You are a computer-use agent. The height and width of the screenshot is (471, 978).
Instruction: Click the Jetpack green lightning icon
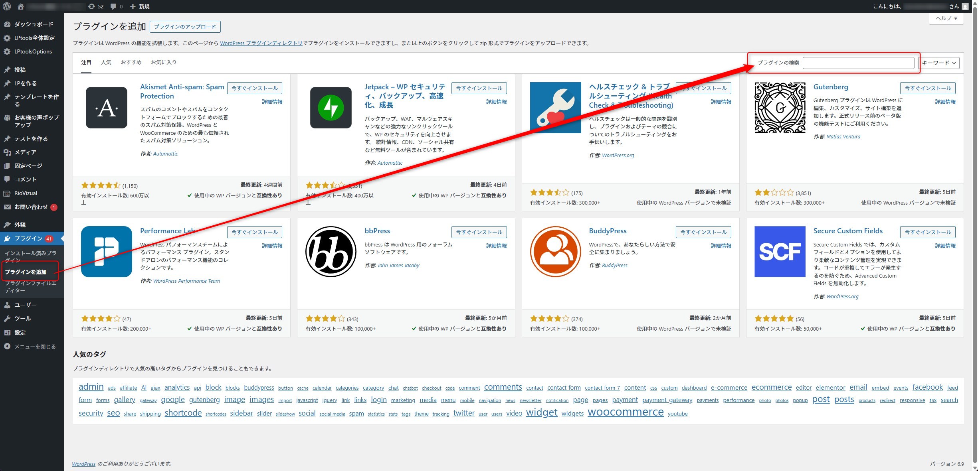331,108
